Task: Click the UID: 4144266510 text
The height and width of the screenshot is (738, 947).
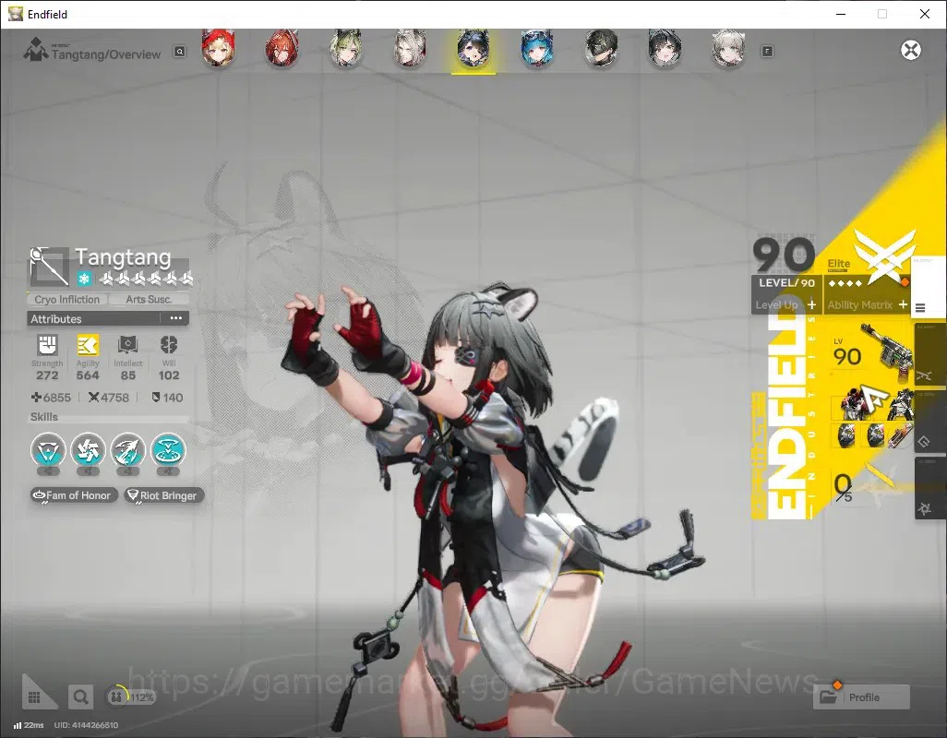Action: [x=86, y=725]
